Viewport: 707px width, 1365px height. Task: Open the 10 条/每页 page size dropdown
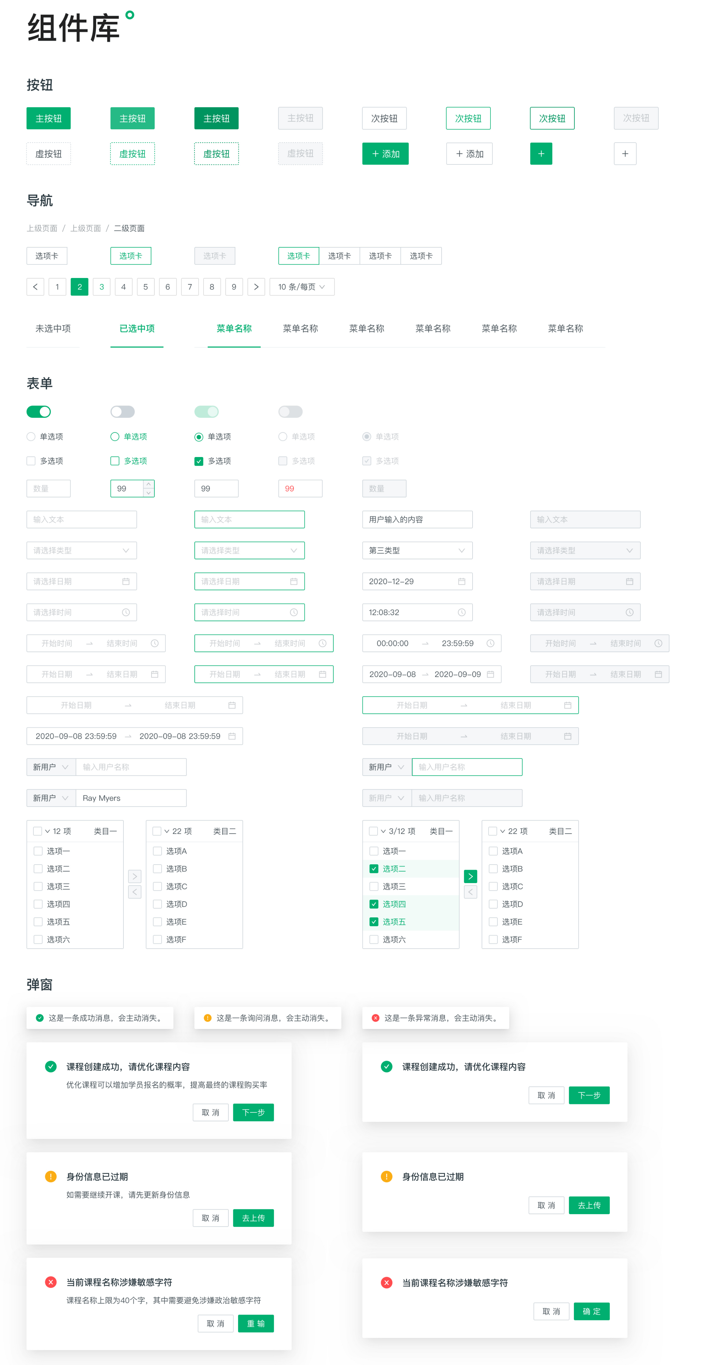point(301,287)
